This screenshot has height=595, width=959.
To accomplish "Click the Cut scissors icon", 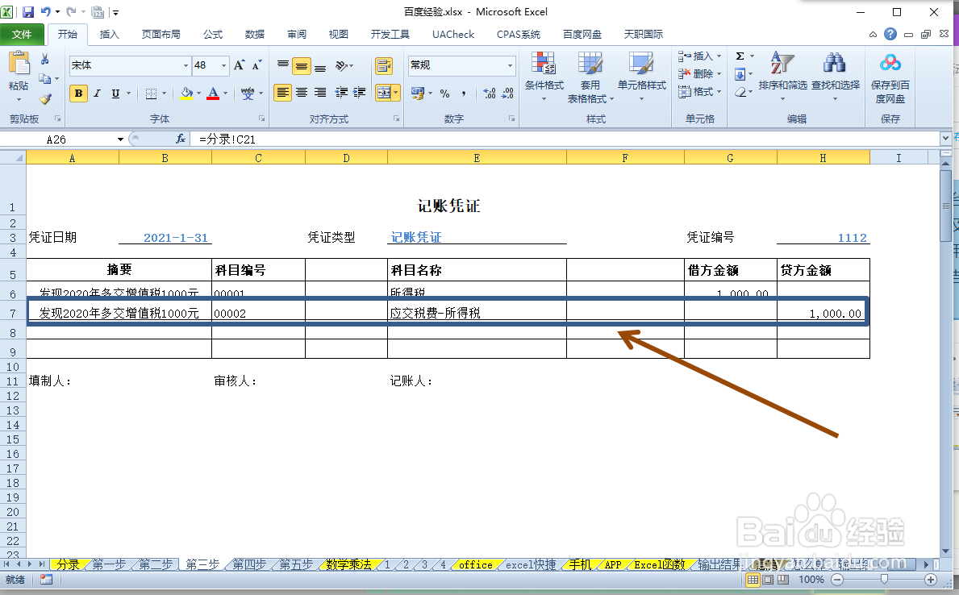I will tap(44, 60).
